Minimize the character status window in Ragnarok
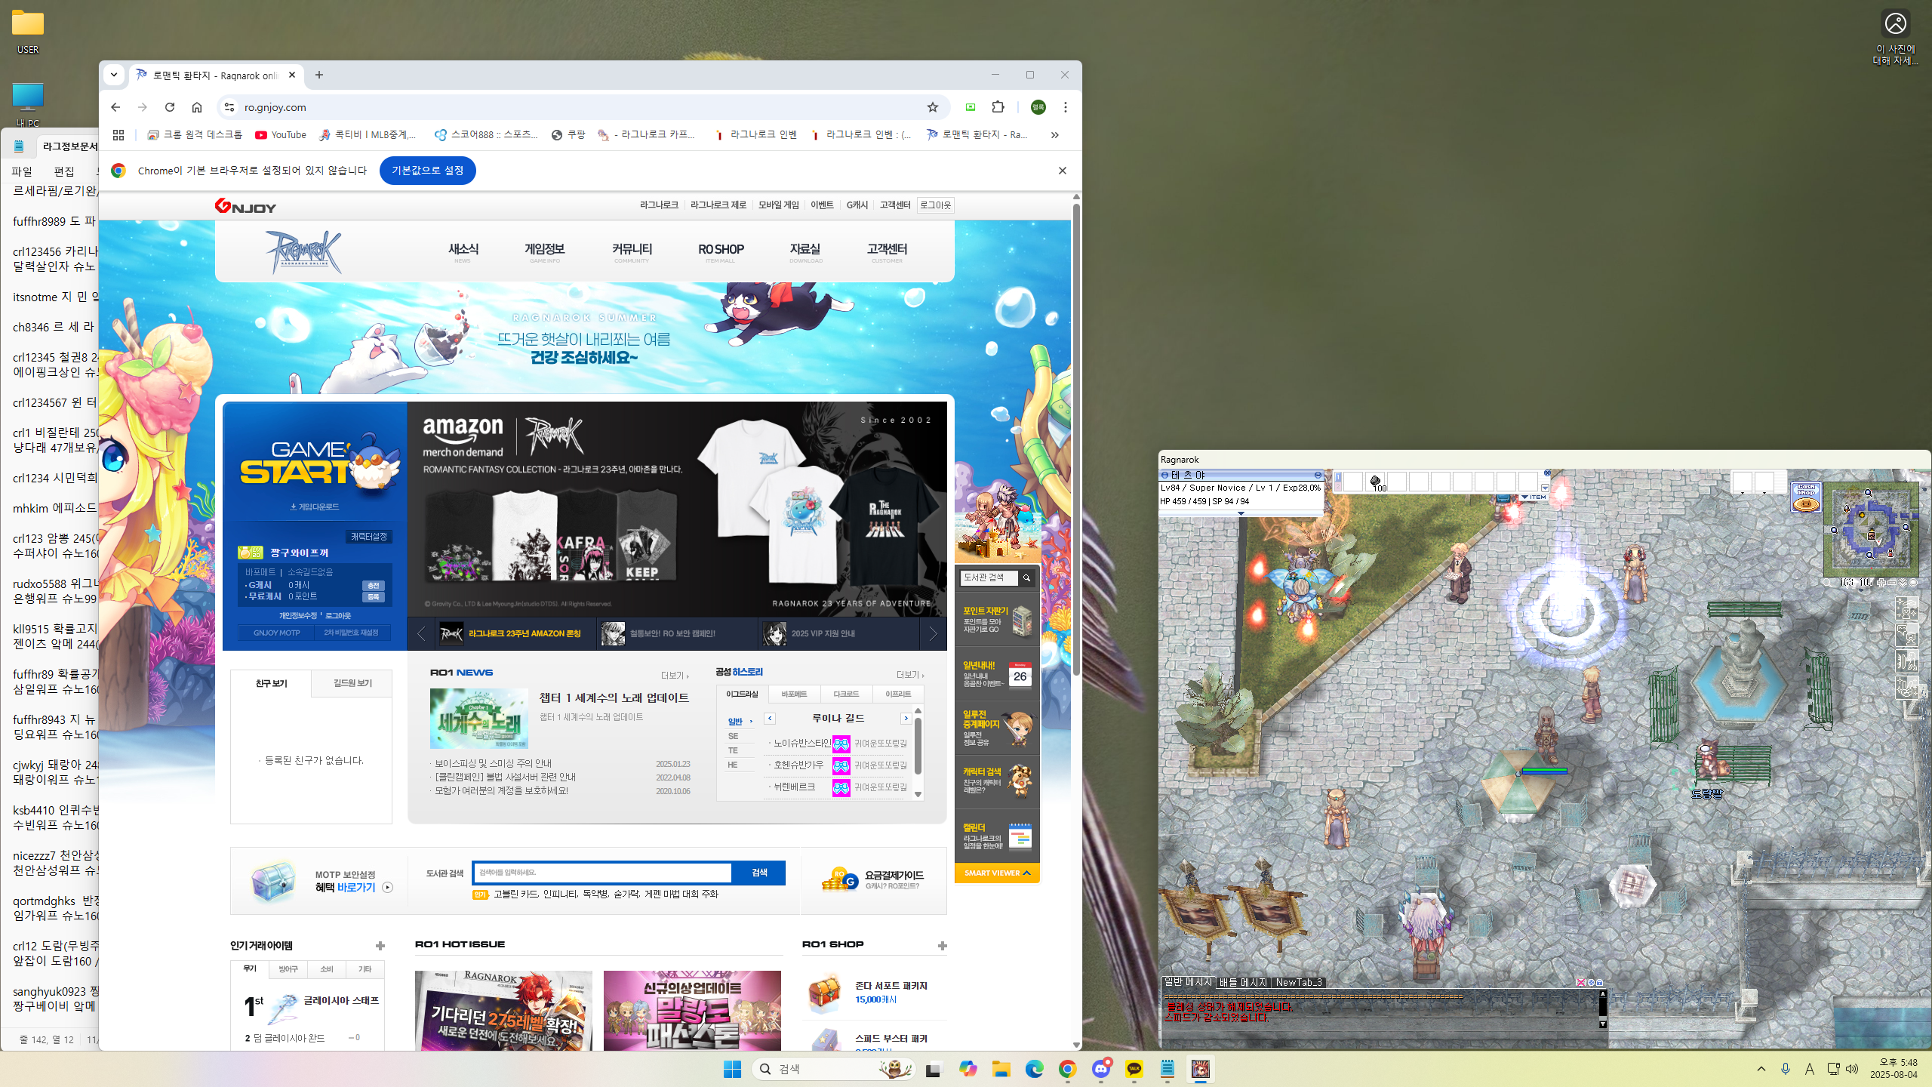Image resolution: width=1932 pixels, height=1087 pixels. pos(1318,475)
